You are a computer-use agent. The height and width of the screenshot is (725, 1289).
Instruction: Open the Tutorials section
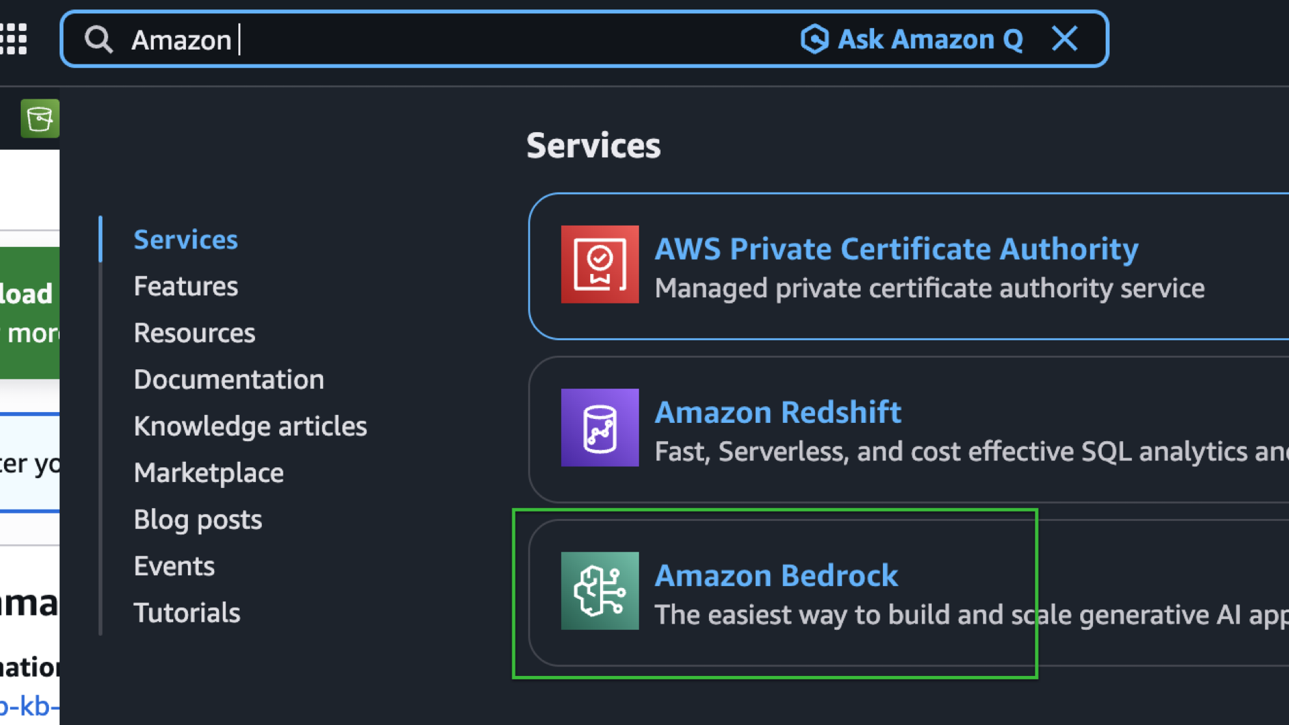point(187,612)
